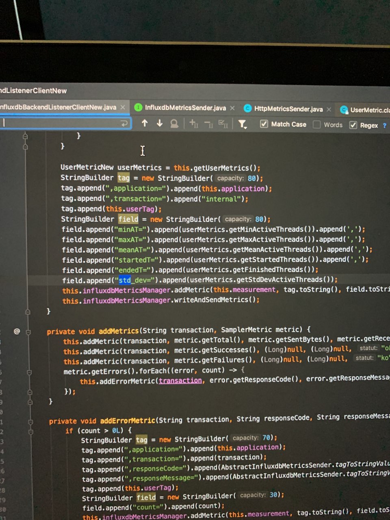Click highlighted field variable after StringBuilder
390x520 pixels.
coord(128,219)
